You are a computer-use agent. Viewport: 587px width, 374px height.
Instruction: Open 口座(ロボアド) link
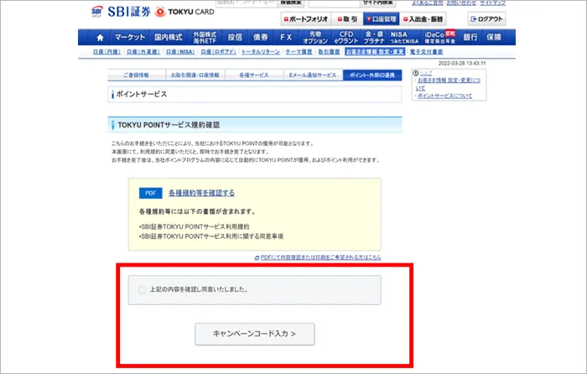click(218, 52)
